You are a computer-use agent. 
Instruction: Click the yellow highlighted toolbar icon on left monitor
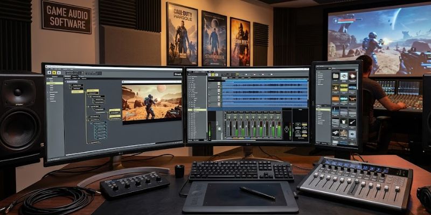pos(54,73)
